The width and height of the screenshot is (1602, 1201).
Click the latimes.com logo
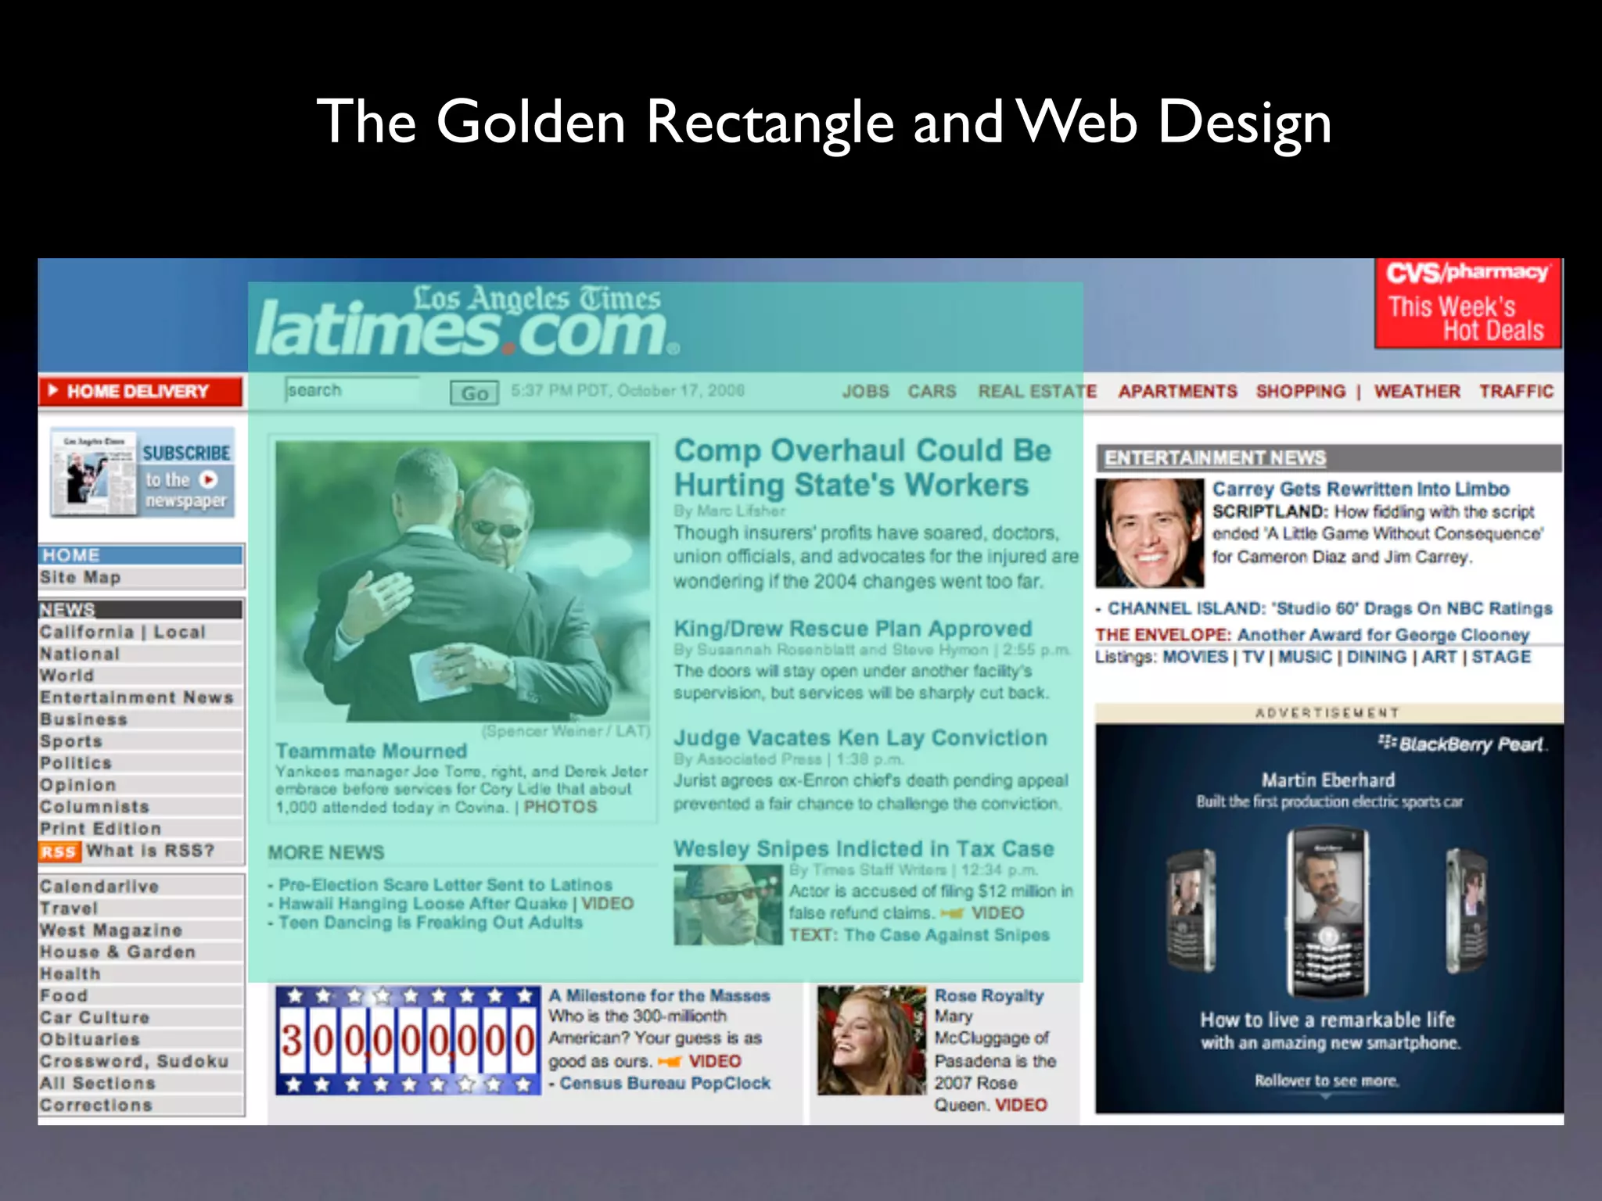[467, 322]
